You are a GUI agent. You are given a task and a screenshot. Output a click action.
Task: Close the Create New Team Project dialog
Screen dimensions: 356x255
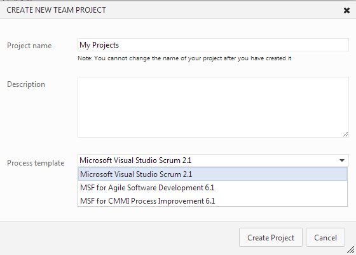[x=346, y=10]
